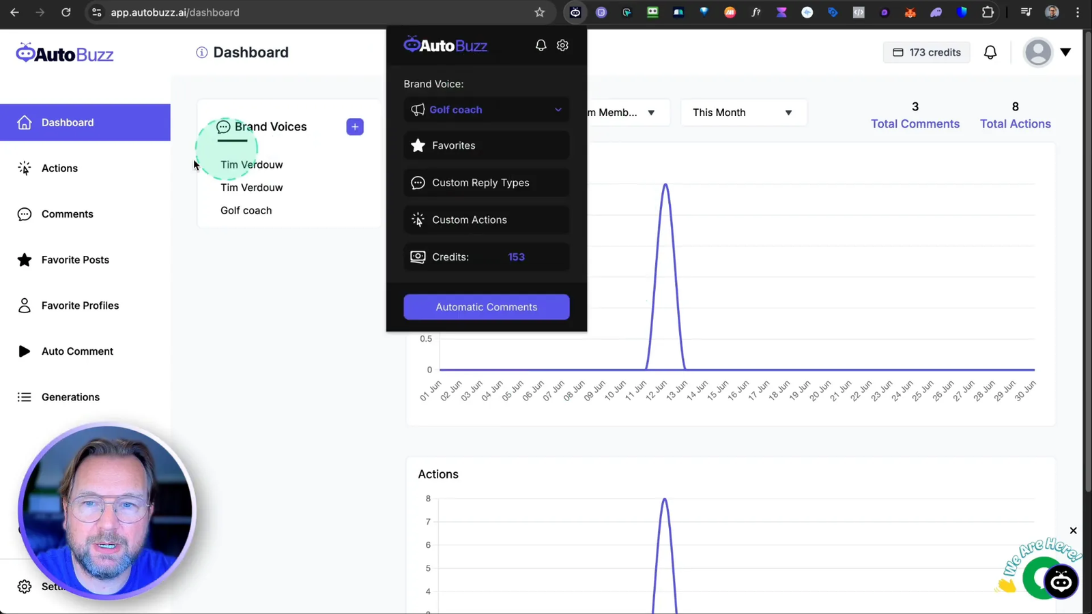Image resolution: width=1092 pixels, height=614 pixels.
Task: Open Chrome three-dot menu
Action: [x=1078, y=12]
